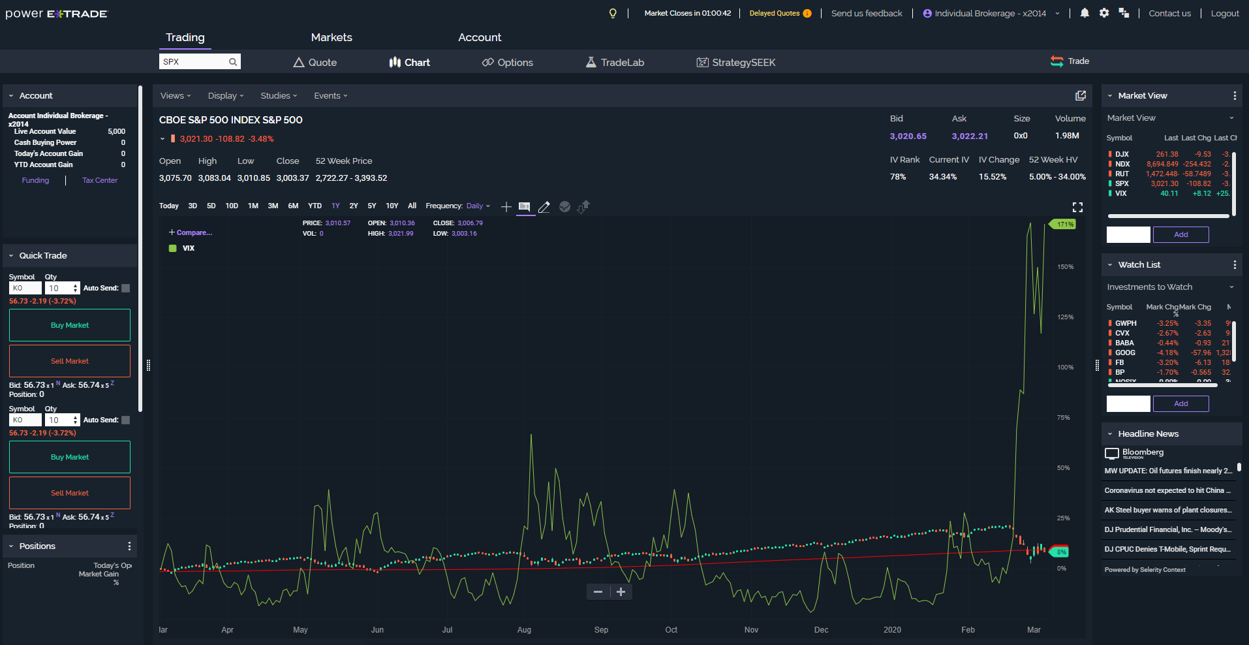Open the Quote triangle tab
This screenshot has width=1249, height=645.
(315, 63)
